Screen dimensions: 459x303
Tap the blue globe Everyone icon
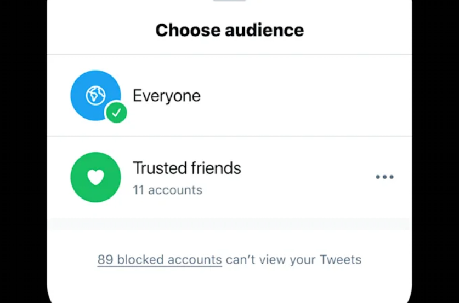point(95,96)
